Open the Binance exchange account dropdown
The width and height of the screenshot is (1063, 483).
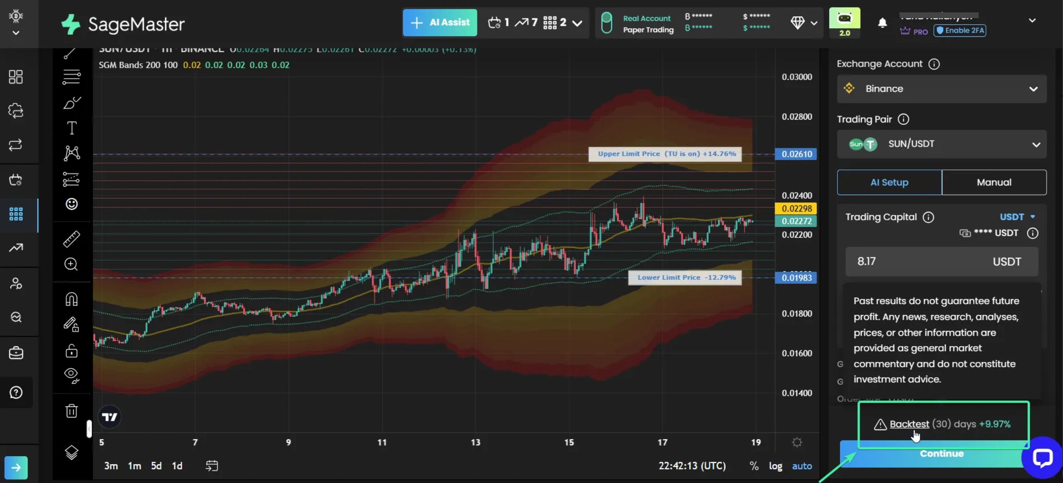[x=941, y=89]
